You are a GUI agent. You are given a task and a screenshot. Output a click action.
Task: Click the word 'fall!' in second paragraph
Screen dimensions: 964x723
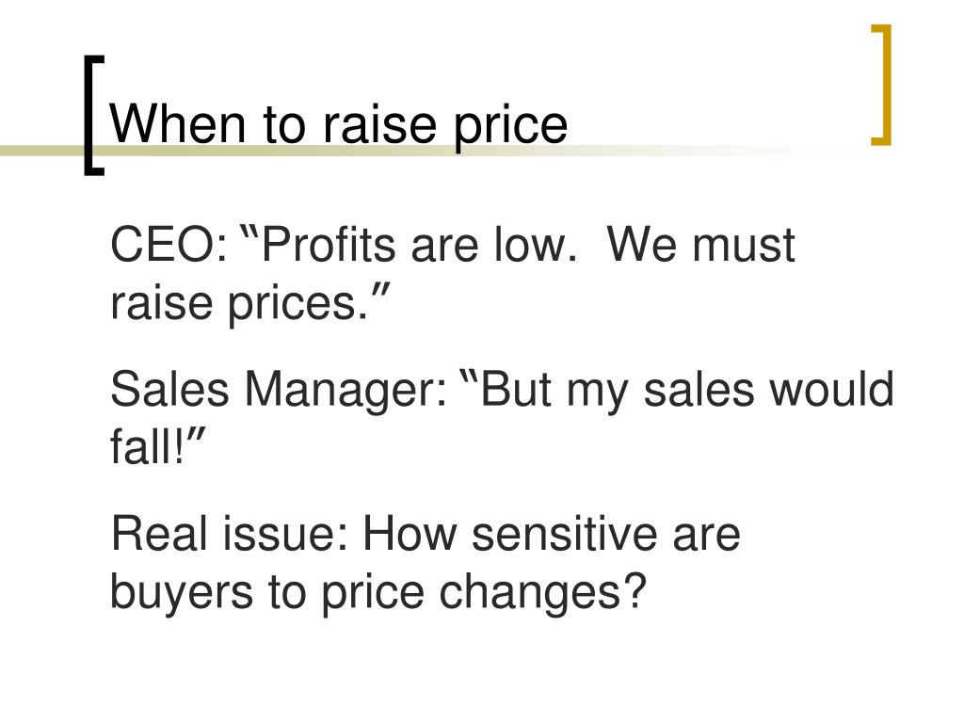click(147, 446)
